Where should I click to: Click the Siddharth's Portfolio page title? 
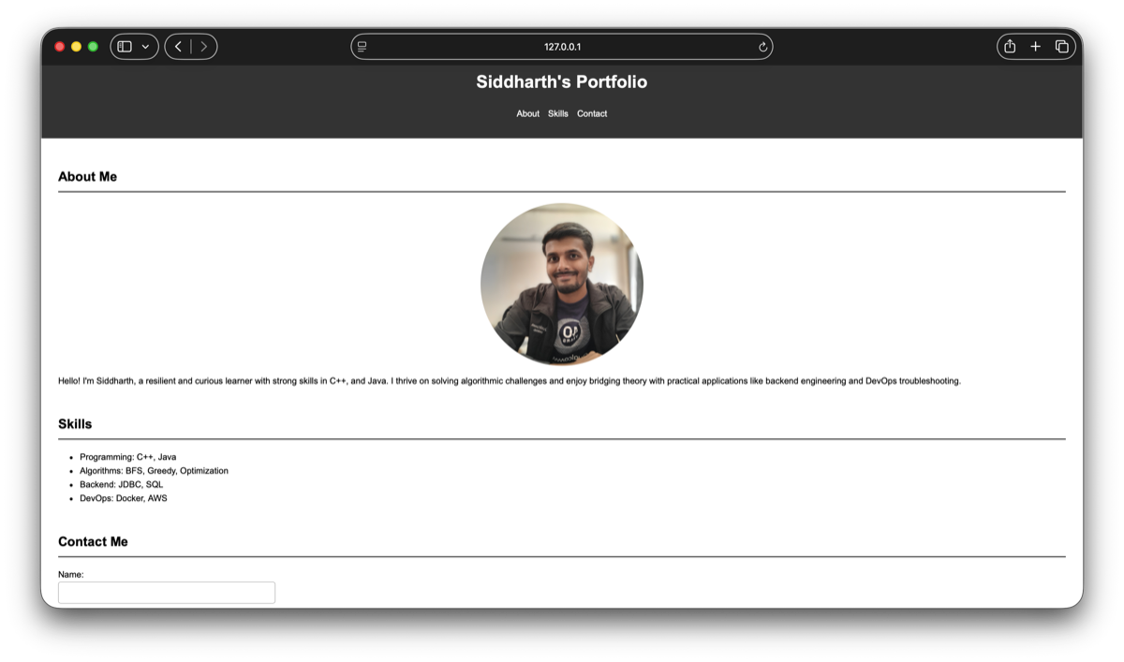[562, 82]
